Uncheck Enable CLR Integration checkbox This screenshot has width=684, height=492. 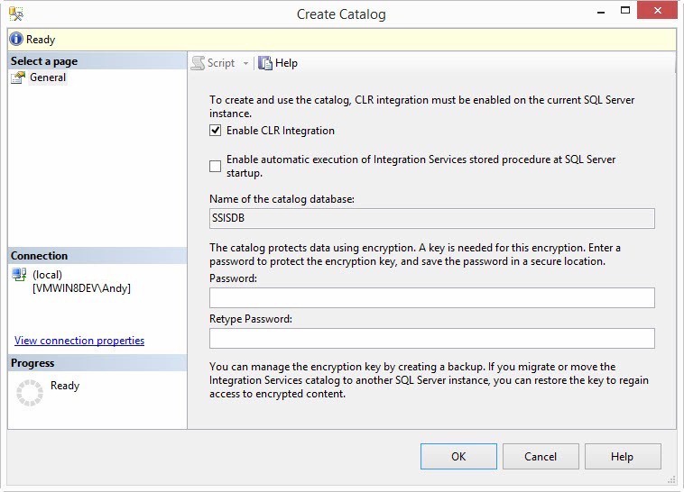point(215,131)
